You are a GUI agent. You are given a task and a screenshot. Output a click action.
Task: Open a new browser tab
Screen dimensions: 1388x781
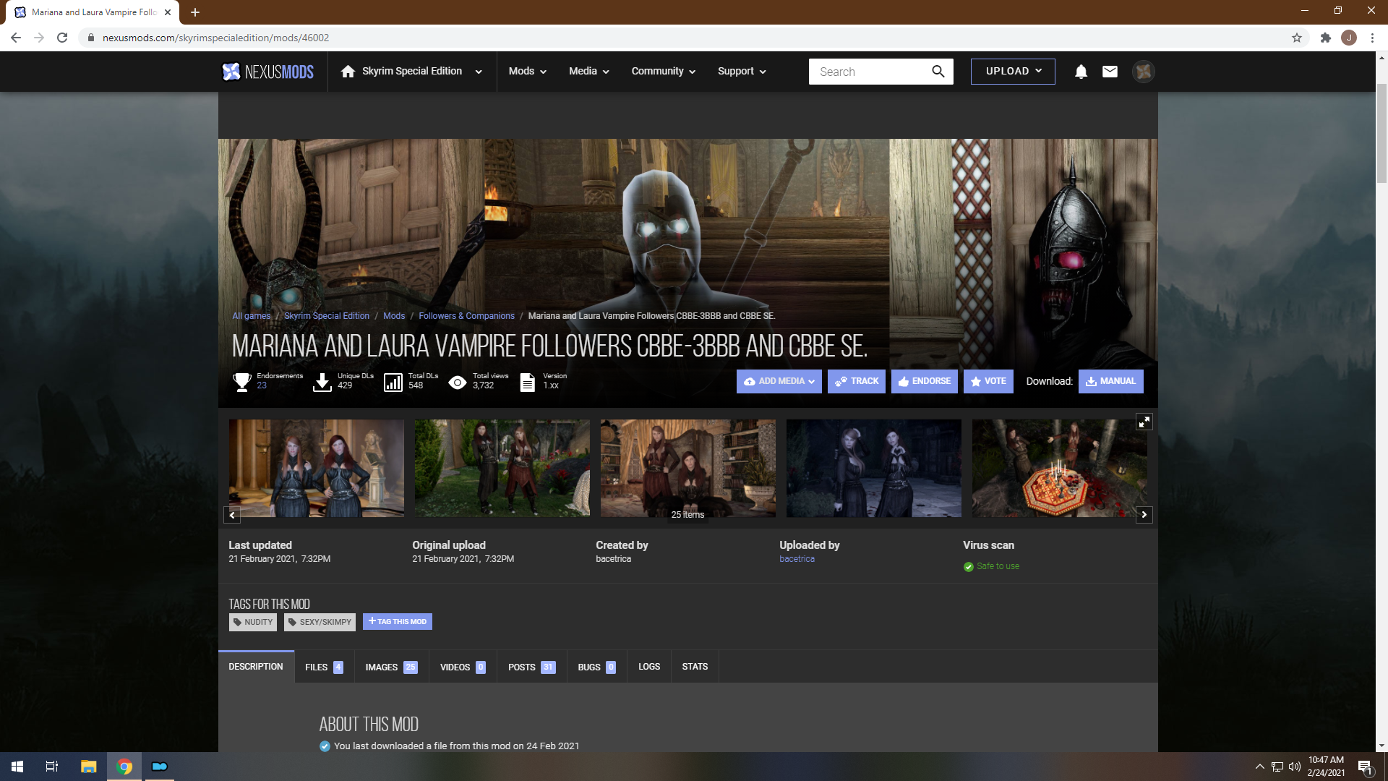pos(195,12)
